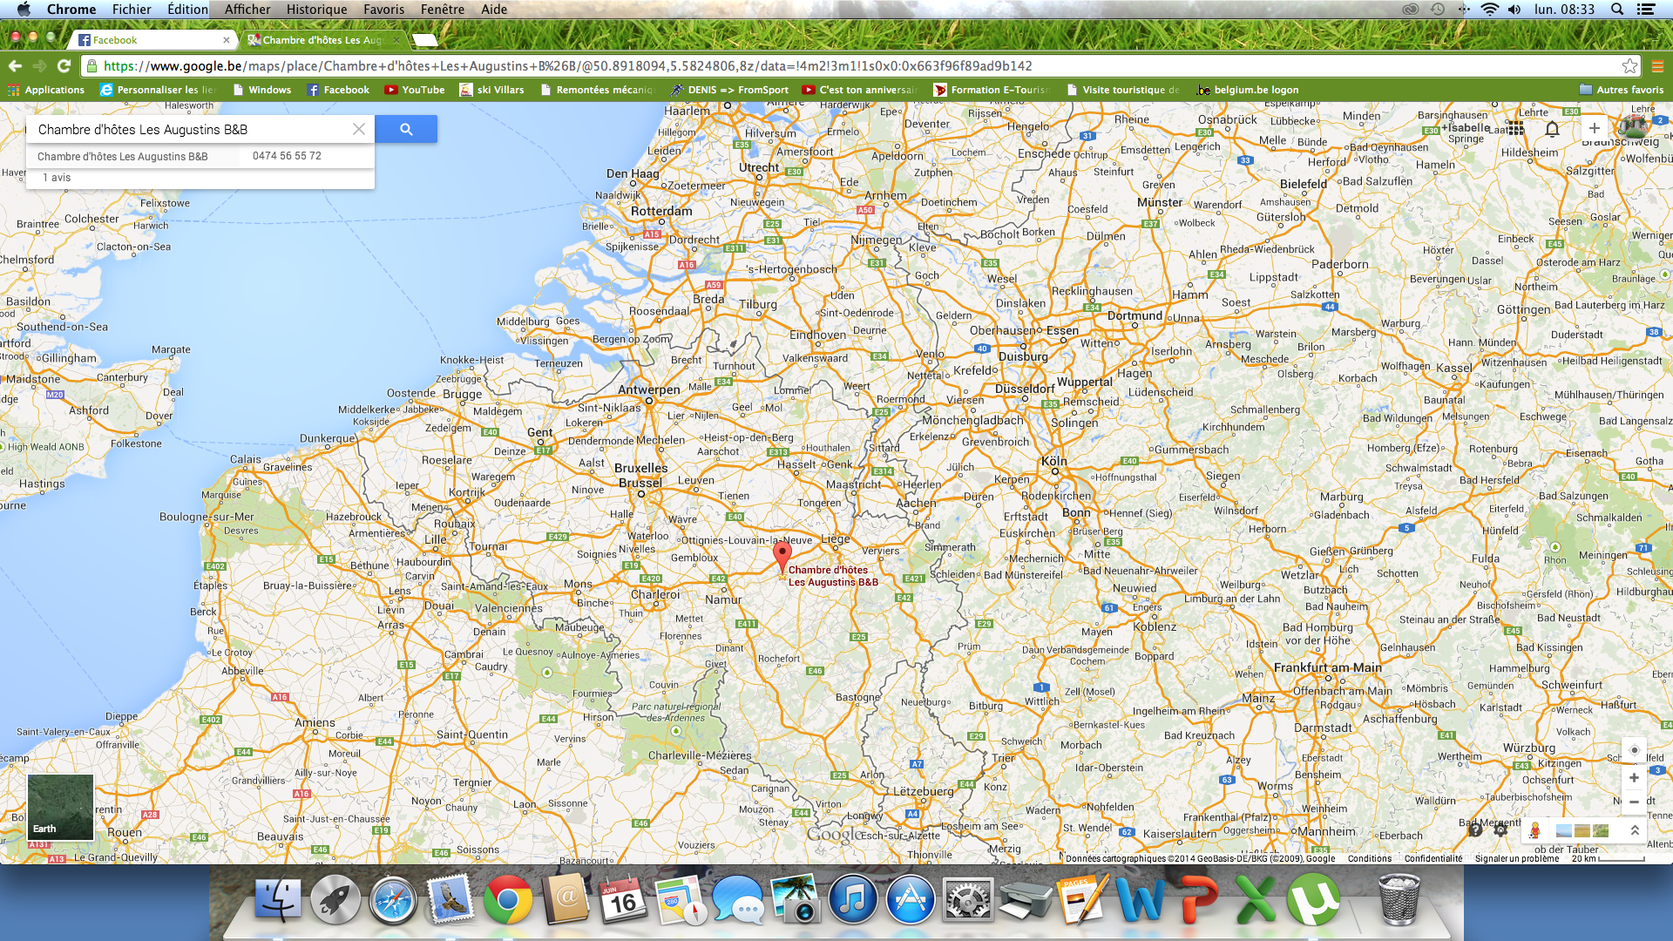Image resolution: width=1673 pixels, height=941 pixels.
Task: Bookmark this page with the star icon
Action: pos(1629,66)
